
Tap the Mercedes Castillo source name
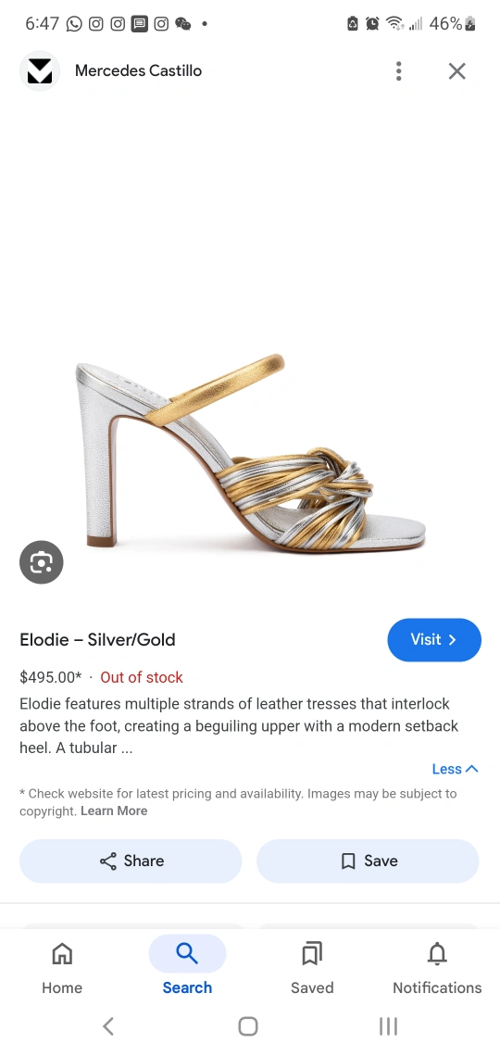[x=138, y=70]
